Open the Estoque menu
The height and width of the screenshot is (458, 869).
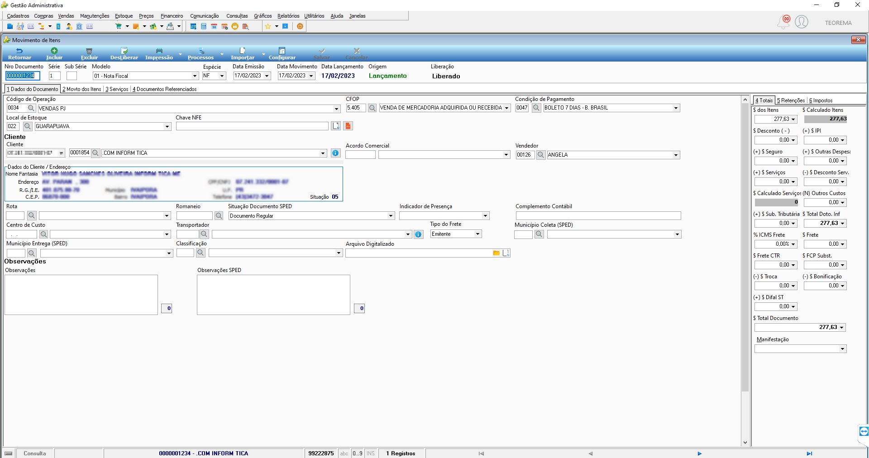pyautogui.click(x=124, y=16)
